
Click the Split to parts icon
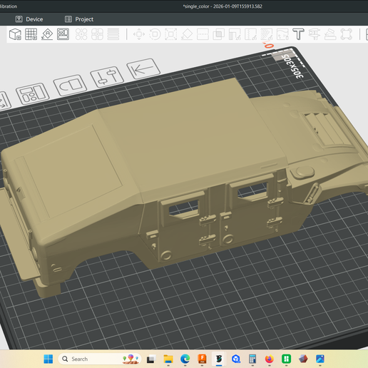pos(97,34)
